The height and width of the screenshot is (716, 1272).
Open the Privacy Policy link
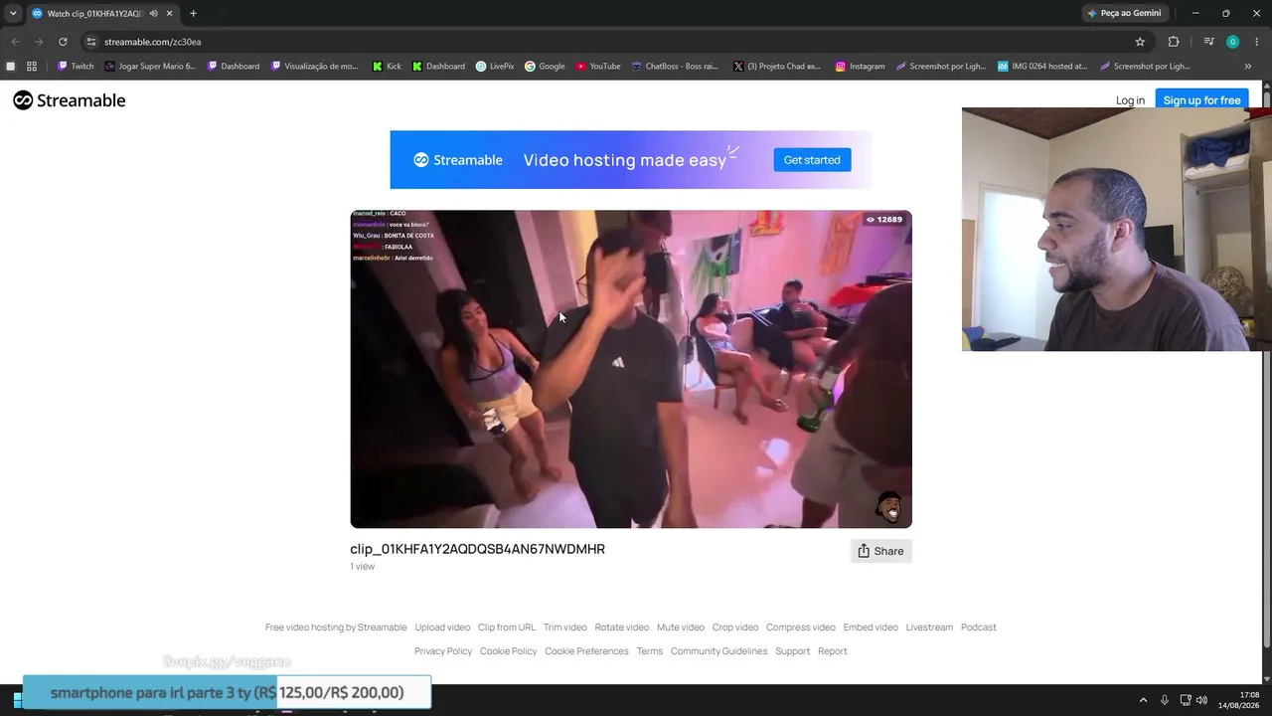tap(443, 651)
